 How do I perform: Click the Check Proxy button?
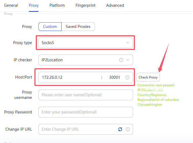point(148,77)
